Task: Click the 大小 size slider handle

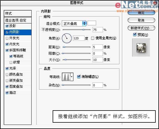Action: [x=65, y=60]
